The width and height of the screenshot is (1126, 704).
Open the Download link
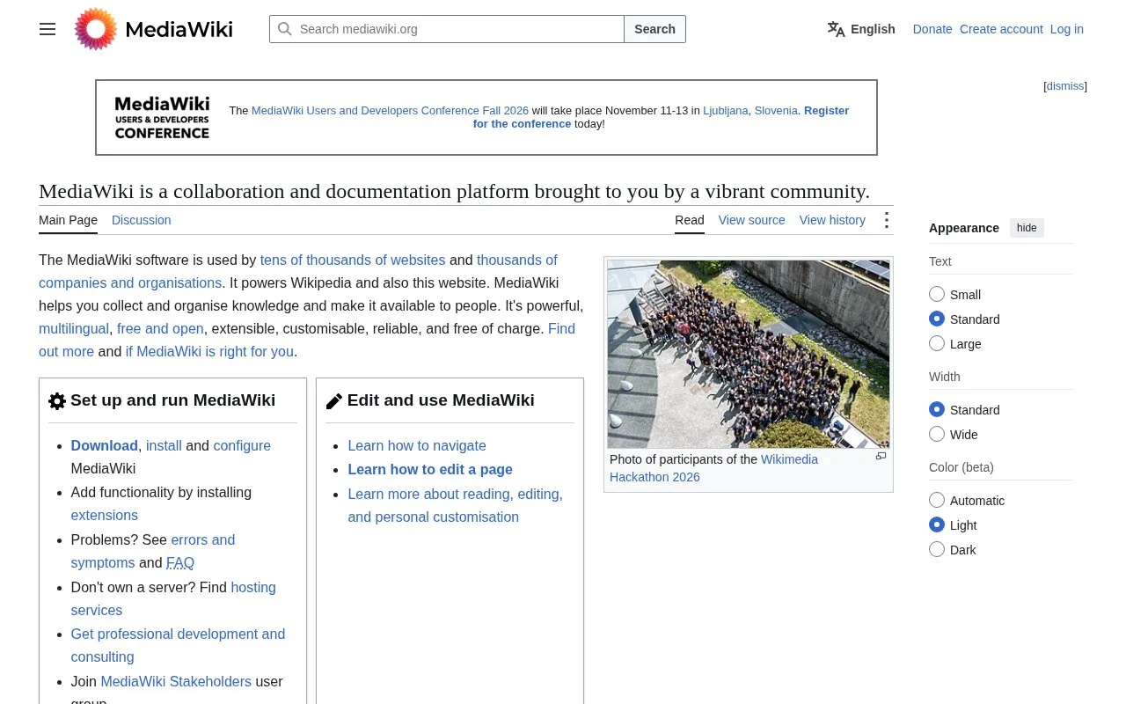(105, 445)
